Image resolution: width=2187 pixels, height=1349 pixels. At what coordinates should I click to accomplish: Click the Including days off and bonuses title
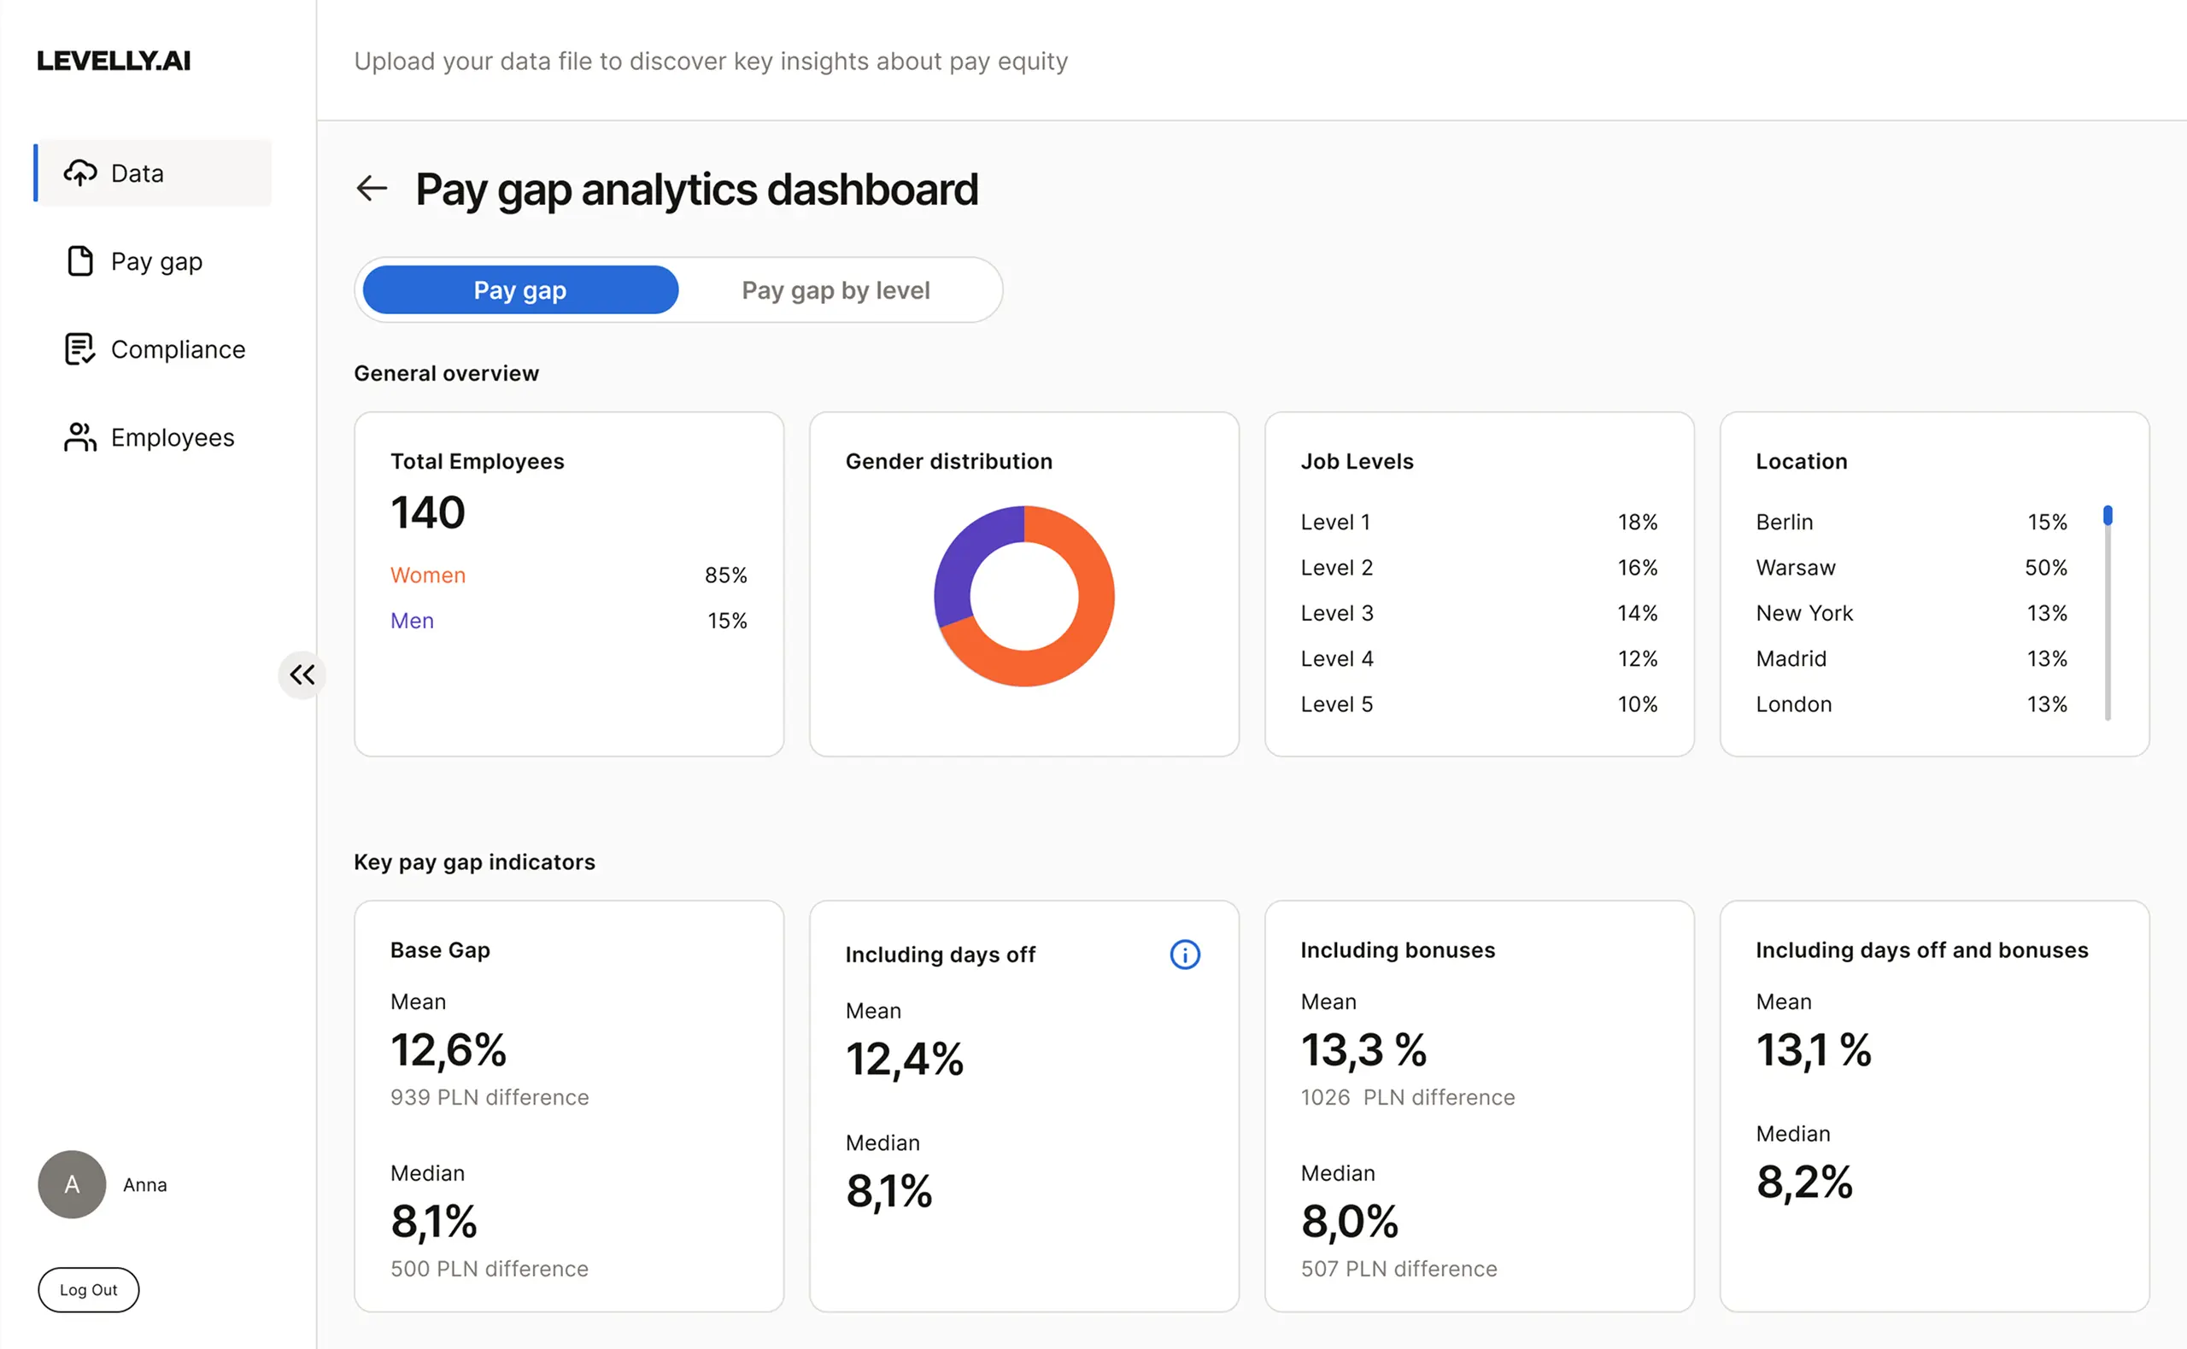click(x=1922, y=950)
